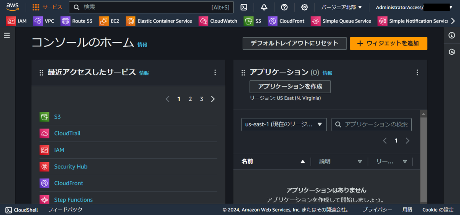Go to previous page of recent services

coord(167,99)
